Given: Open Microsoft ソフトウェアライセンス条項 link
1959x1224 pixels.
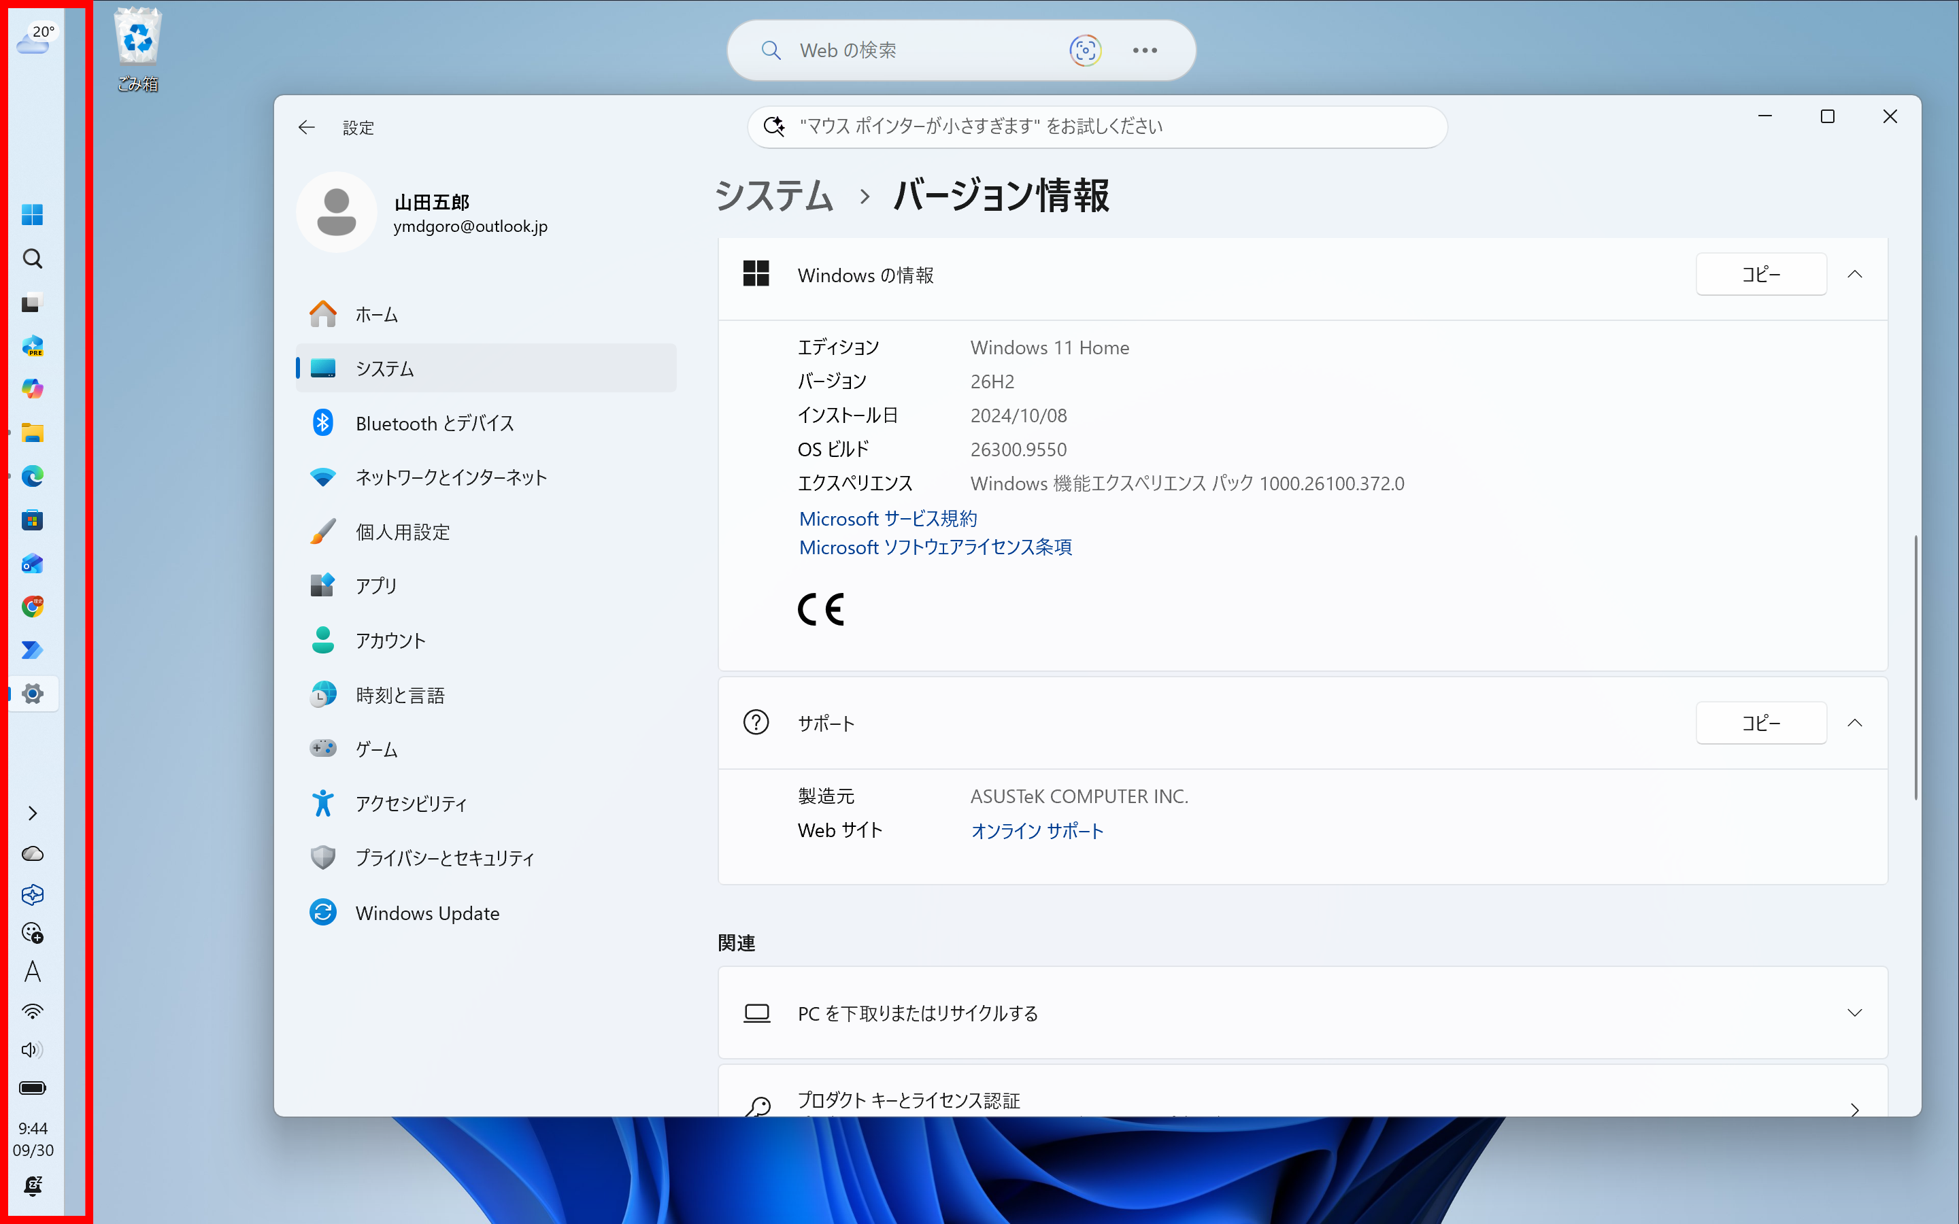Looking at the screenshot, I should pyautogui.click(x=935, y=547).
